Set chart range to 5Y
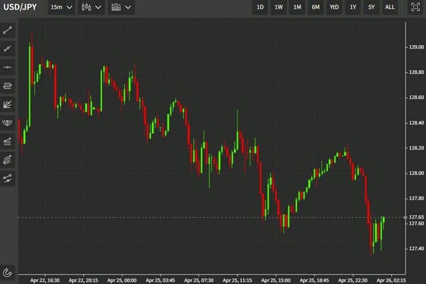Viewport: 426px width, 284px height. (372, 7)
